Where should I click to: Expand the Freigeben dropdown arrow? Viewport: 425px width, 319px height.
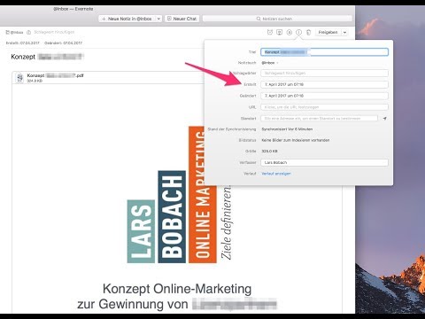pos(344,32)
